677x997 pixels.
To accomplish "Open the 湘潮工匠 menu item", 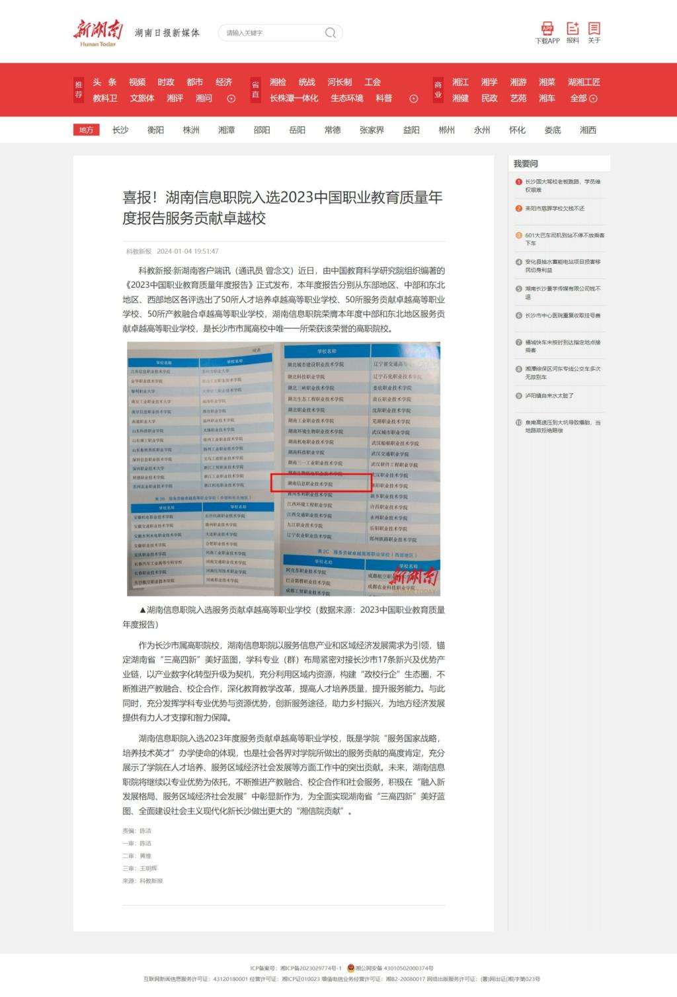I will (584, 82).
